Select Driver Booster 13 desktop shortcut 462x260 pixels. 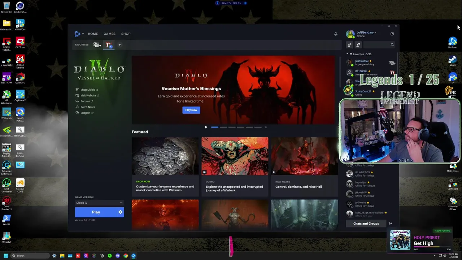[6, 203]
